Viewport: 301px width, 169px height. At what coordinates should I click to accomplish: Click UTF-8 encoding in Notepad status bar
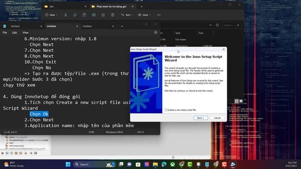pyautogui.click(x=141, y=132)
